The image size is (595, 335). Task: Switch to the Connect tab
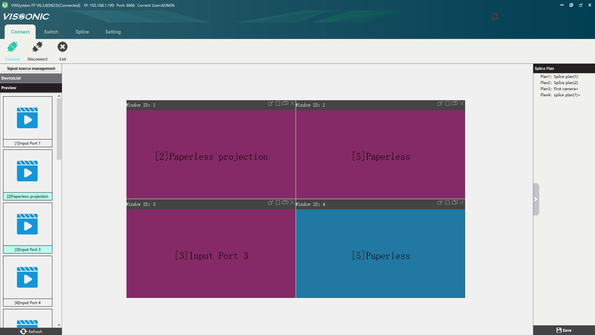[x=20, y=32]
